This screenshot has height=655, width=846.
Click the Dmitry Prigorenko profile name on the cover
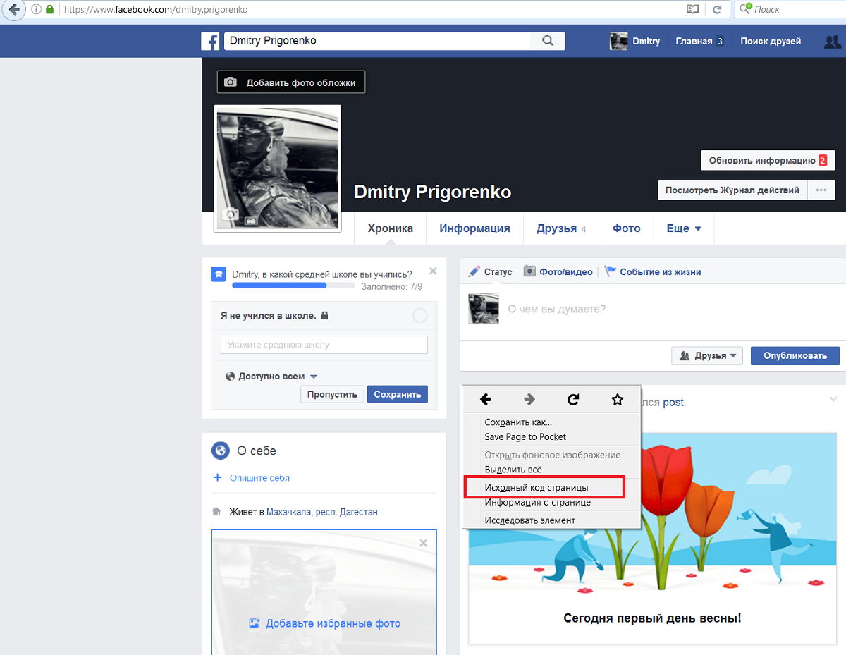pyautogui.click(x=432, y=192)
